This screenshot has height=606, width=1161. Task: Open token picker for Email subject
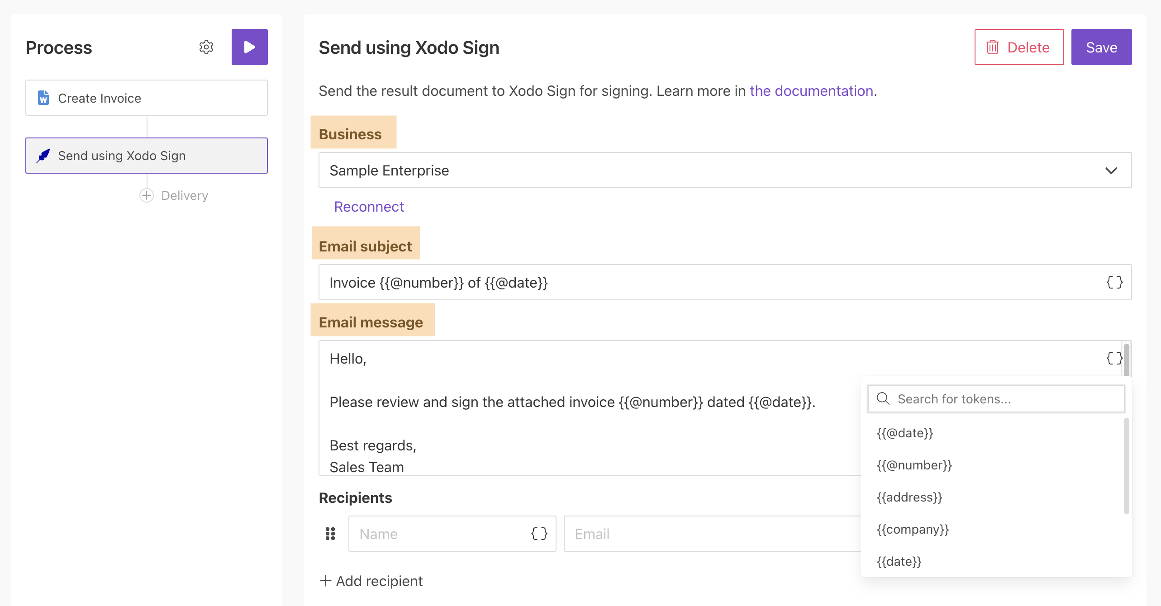pos(1114,282)
